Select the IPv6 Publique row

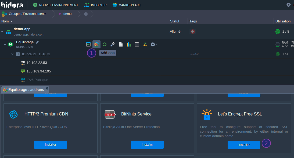(37, 80)
